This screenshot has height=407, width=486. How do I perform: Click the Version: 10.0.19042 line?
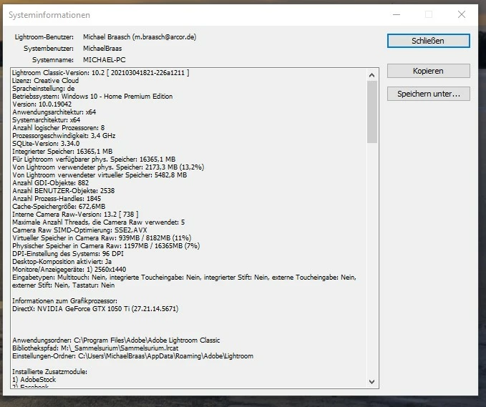pos(42,104)
